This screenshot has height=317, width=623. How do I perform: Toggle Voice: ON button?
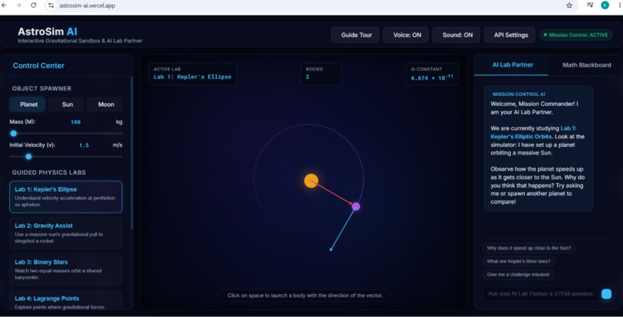[407, 35]
